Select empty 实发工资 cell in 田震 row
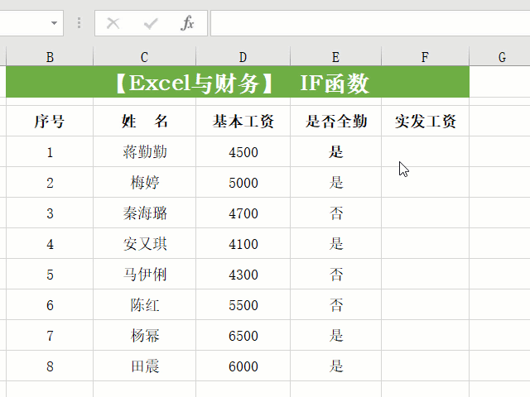The image size is (530, 397). click(425, 366)
